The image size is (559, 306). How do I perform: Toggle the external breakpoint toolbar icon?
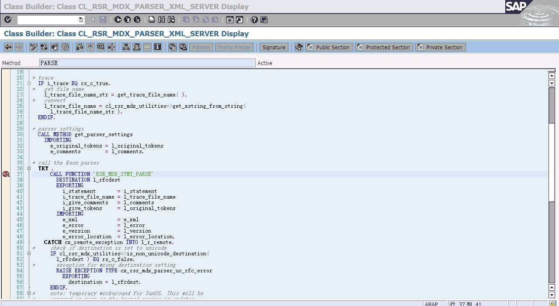183,47
